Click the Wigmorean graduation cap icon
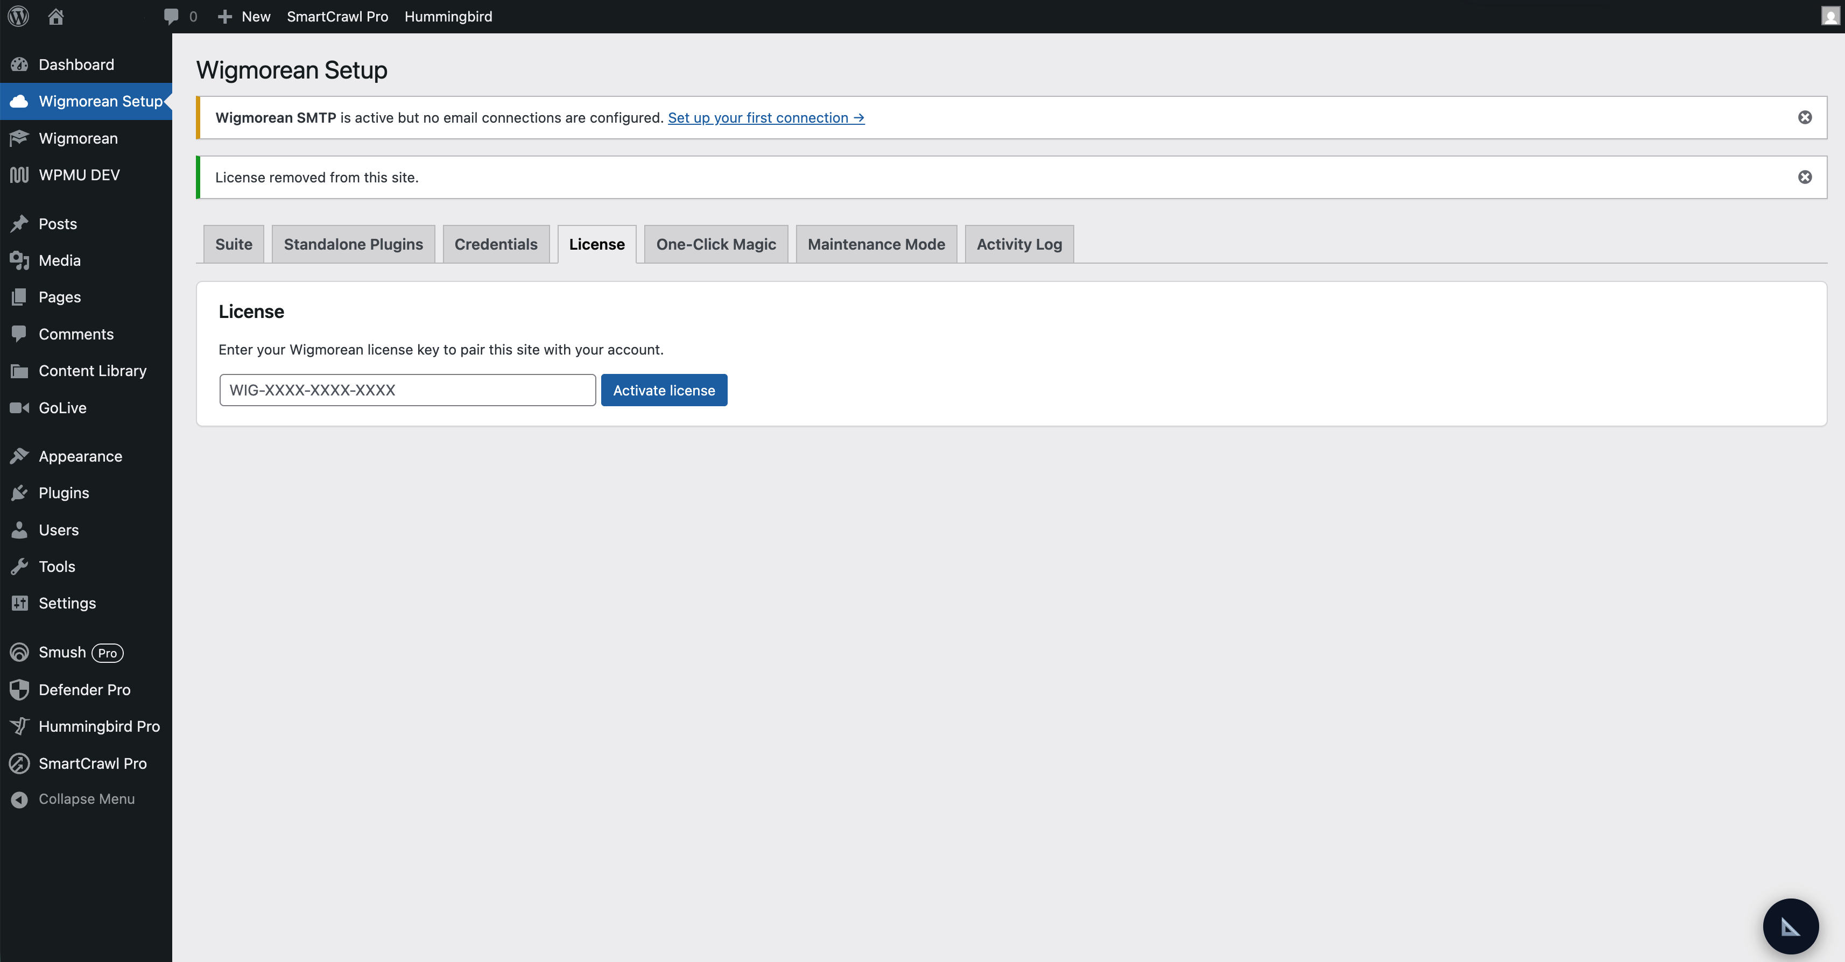Image resolution: width=1845 pixels, height=962 pixels. 19,138
